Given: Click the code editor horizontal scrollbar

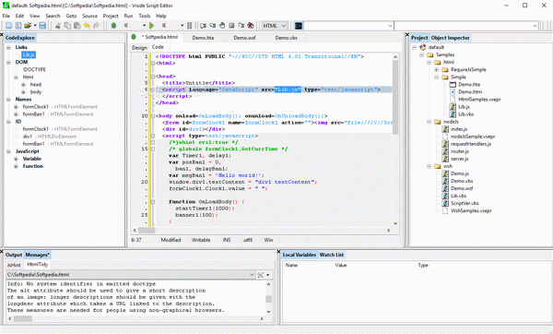Looking at the screenshot, I should point(147,230).
